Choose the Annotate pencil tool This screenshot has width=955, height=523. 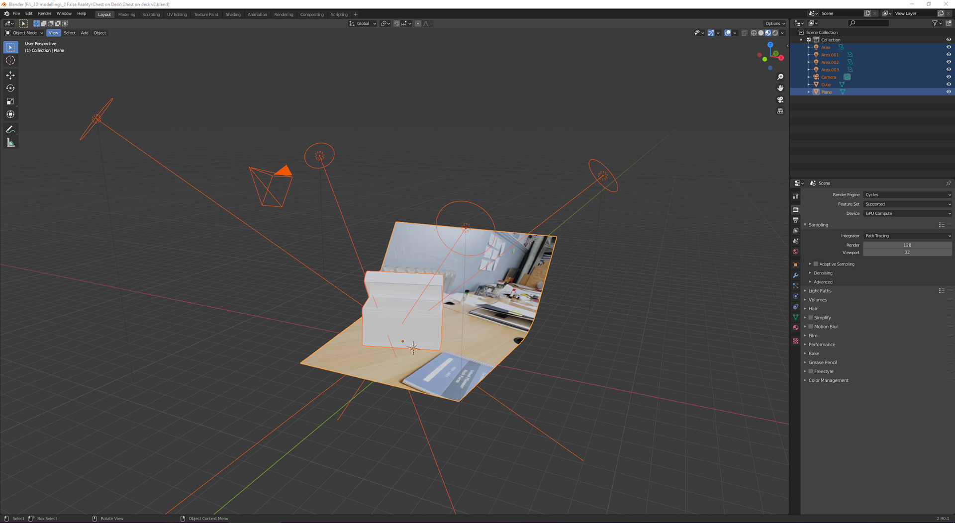(10, 130)
